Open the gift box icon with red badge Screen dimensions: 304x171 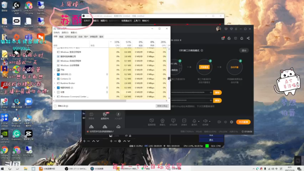[223, 38]
